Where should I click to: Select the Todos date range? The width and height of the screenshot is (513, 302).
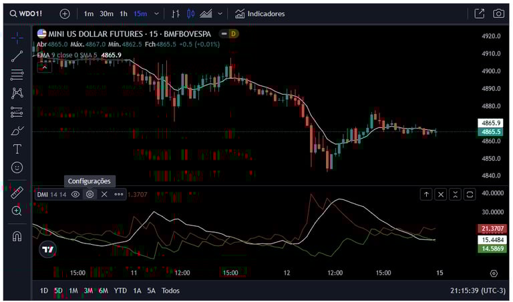[170, 291]
